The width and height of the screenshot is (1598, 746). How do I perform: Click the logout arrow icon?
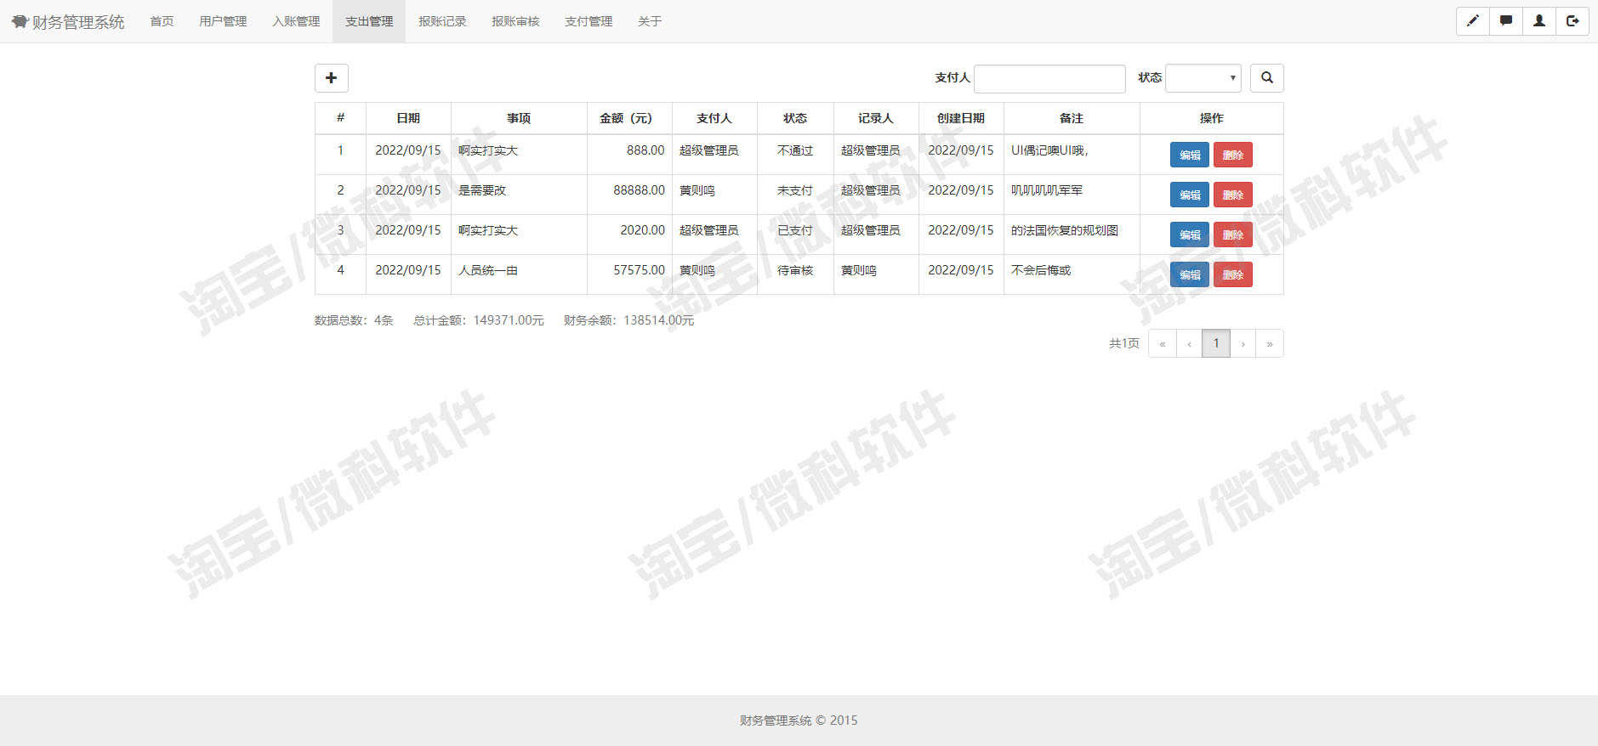[x=1572, y=21]
